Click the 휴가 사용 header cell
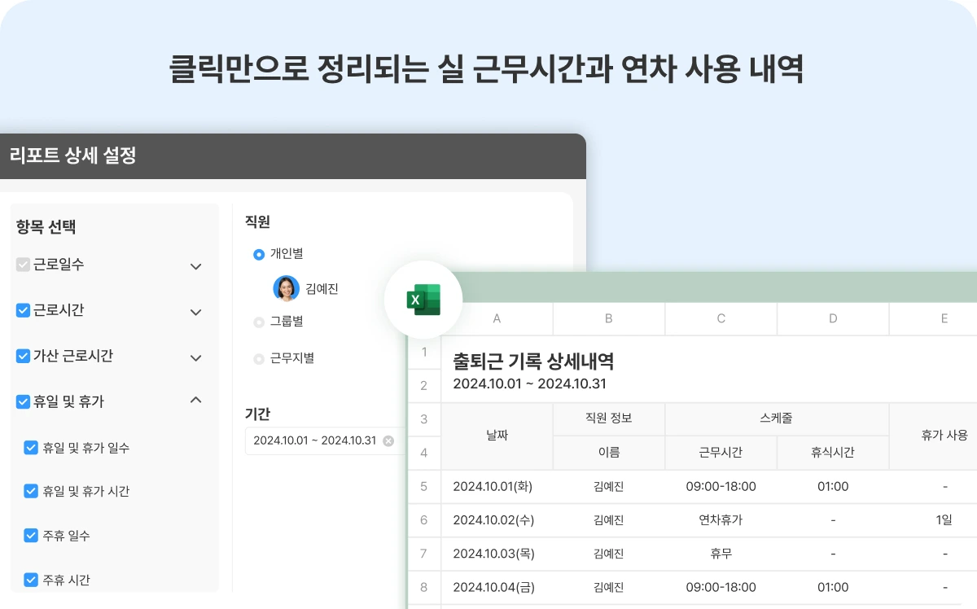 (x=933, y=436)
